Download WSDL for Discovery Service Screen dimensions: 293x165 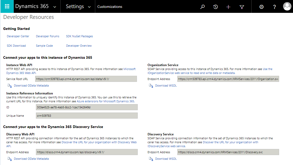[166, 159]
